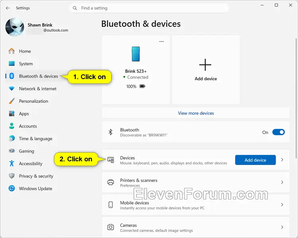Click the Home house icon
The image size is (298, 238).
point(12,51)
